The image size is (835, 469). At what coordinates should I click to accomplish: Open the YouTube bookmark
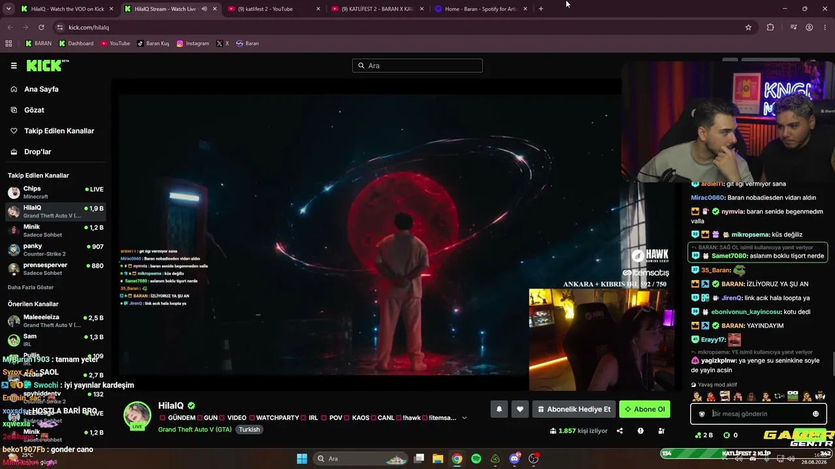pos(115,44)
